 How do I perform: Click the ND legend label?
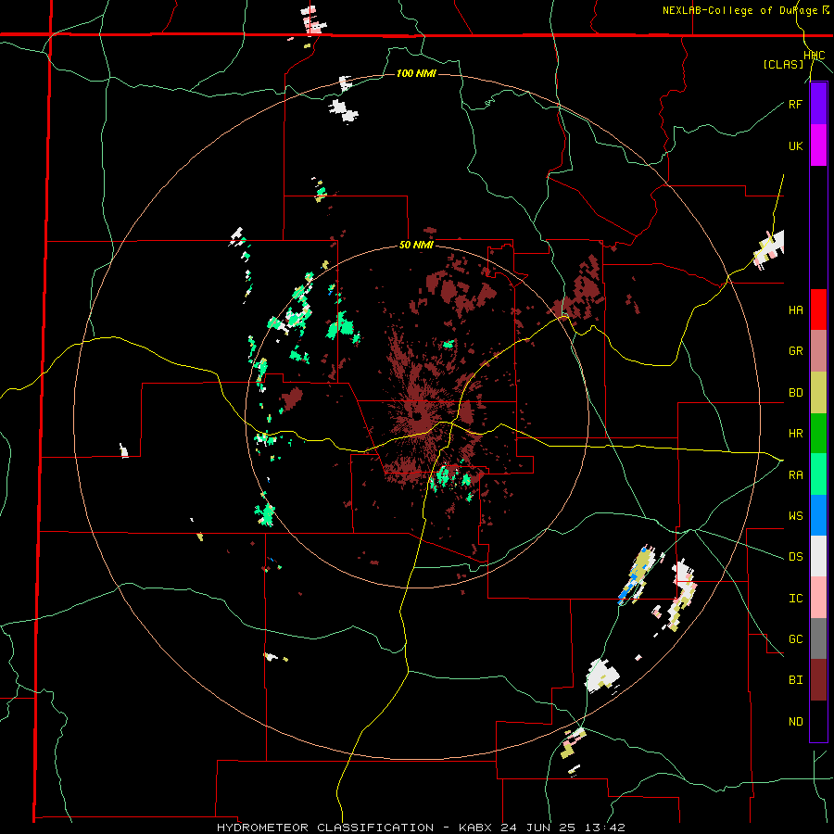tap(795, 721)
